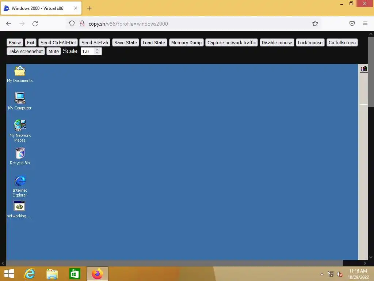
Task: Open Firefox application hamburger menu
Action: [x=365, y=23]
